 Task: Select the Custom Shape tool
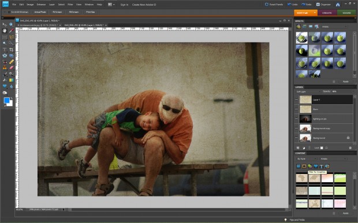(5, 86)
